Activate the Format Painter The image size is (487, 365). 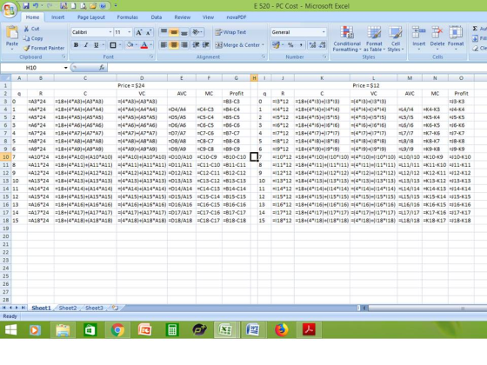tap(44, 48)
